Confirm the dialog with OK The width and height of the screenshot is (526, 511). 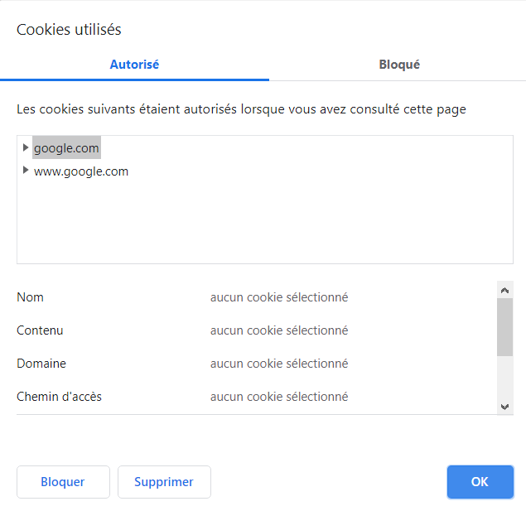pyautogui.click(x=480, y=482)
